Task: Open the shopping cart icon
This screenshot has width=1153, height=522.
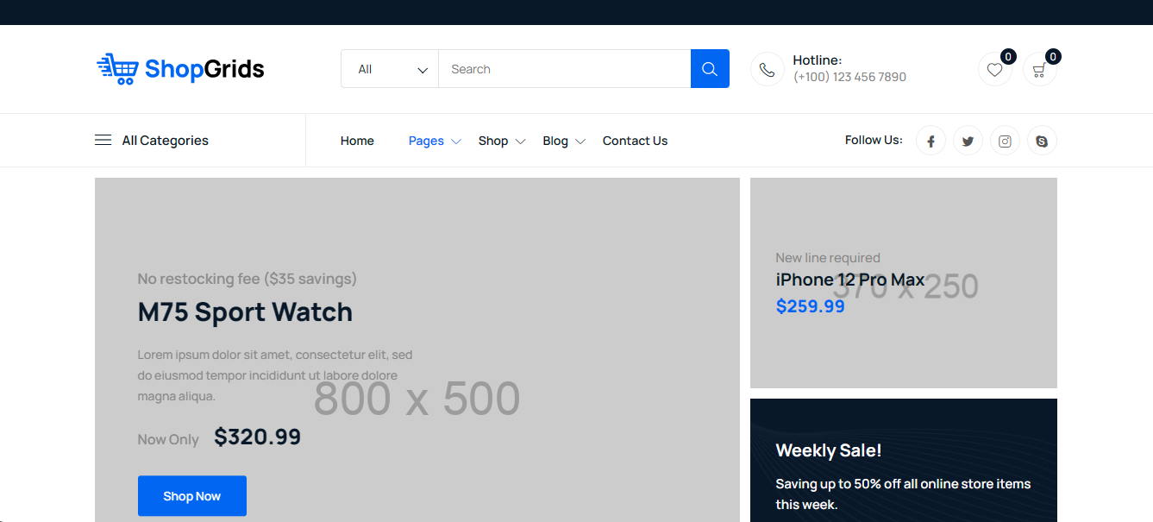Action: (1039, 70)
